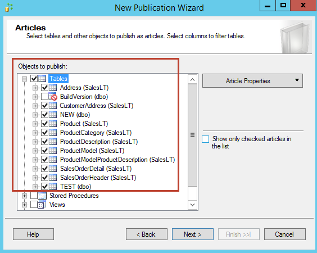This screenshot has height=253, width=317.
Task: Enable Show only checked articles option
Action: coord(205,139)
